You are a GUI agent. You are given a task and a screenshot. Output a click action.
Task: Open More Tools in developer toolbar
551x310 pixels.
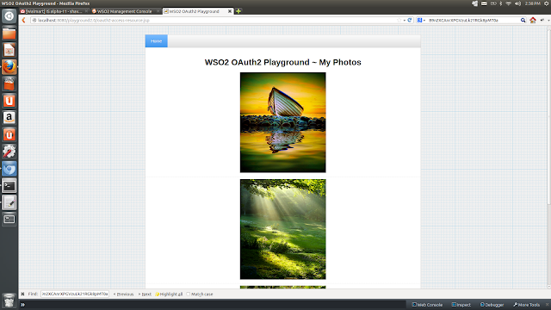click(526, 305)
